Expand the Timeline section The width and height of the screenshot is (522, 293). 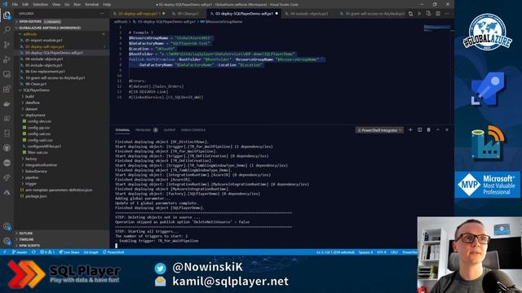(62, 239)
